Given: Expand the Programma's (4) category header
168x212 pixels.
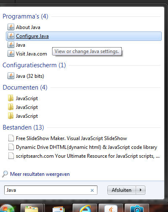Looking at the screenshot, I should [25, 16].
